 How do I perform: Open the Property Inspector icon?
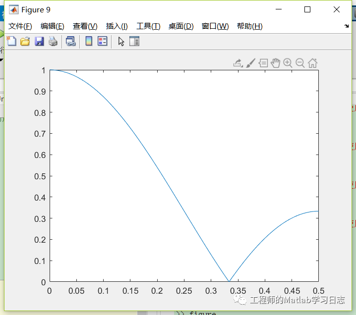[x=134, y=41]
